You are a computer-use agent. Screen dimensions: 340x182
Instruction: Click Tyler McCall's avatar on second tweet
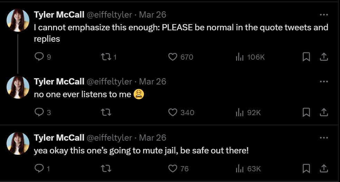point(18,87)
